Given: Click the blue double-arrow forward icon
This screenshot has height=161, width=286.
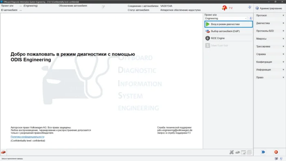Looking at the screenshot, I should click(x=263, y=152).
